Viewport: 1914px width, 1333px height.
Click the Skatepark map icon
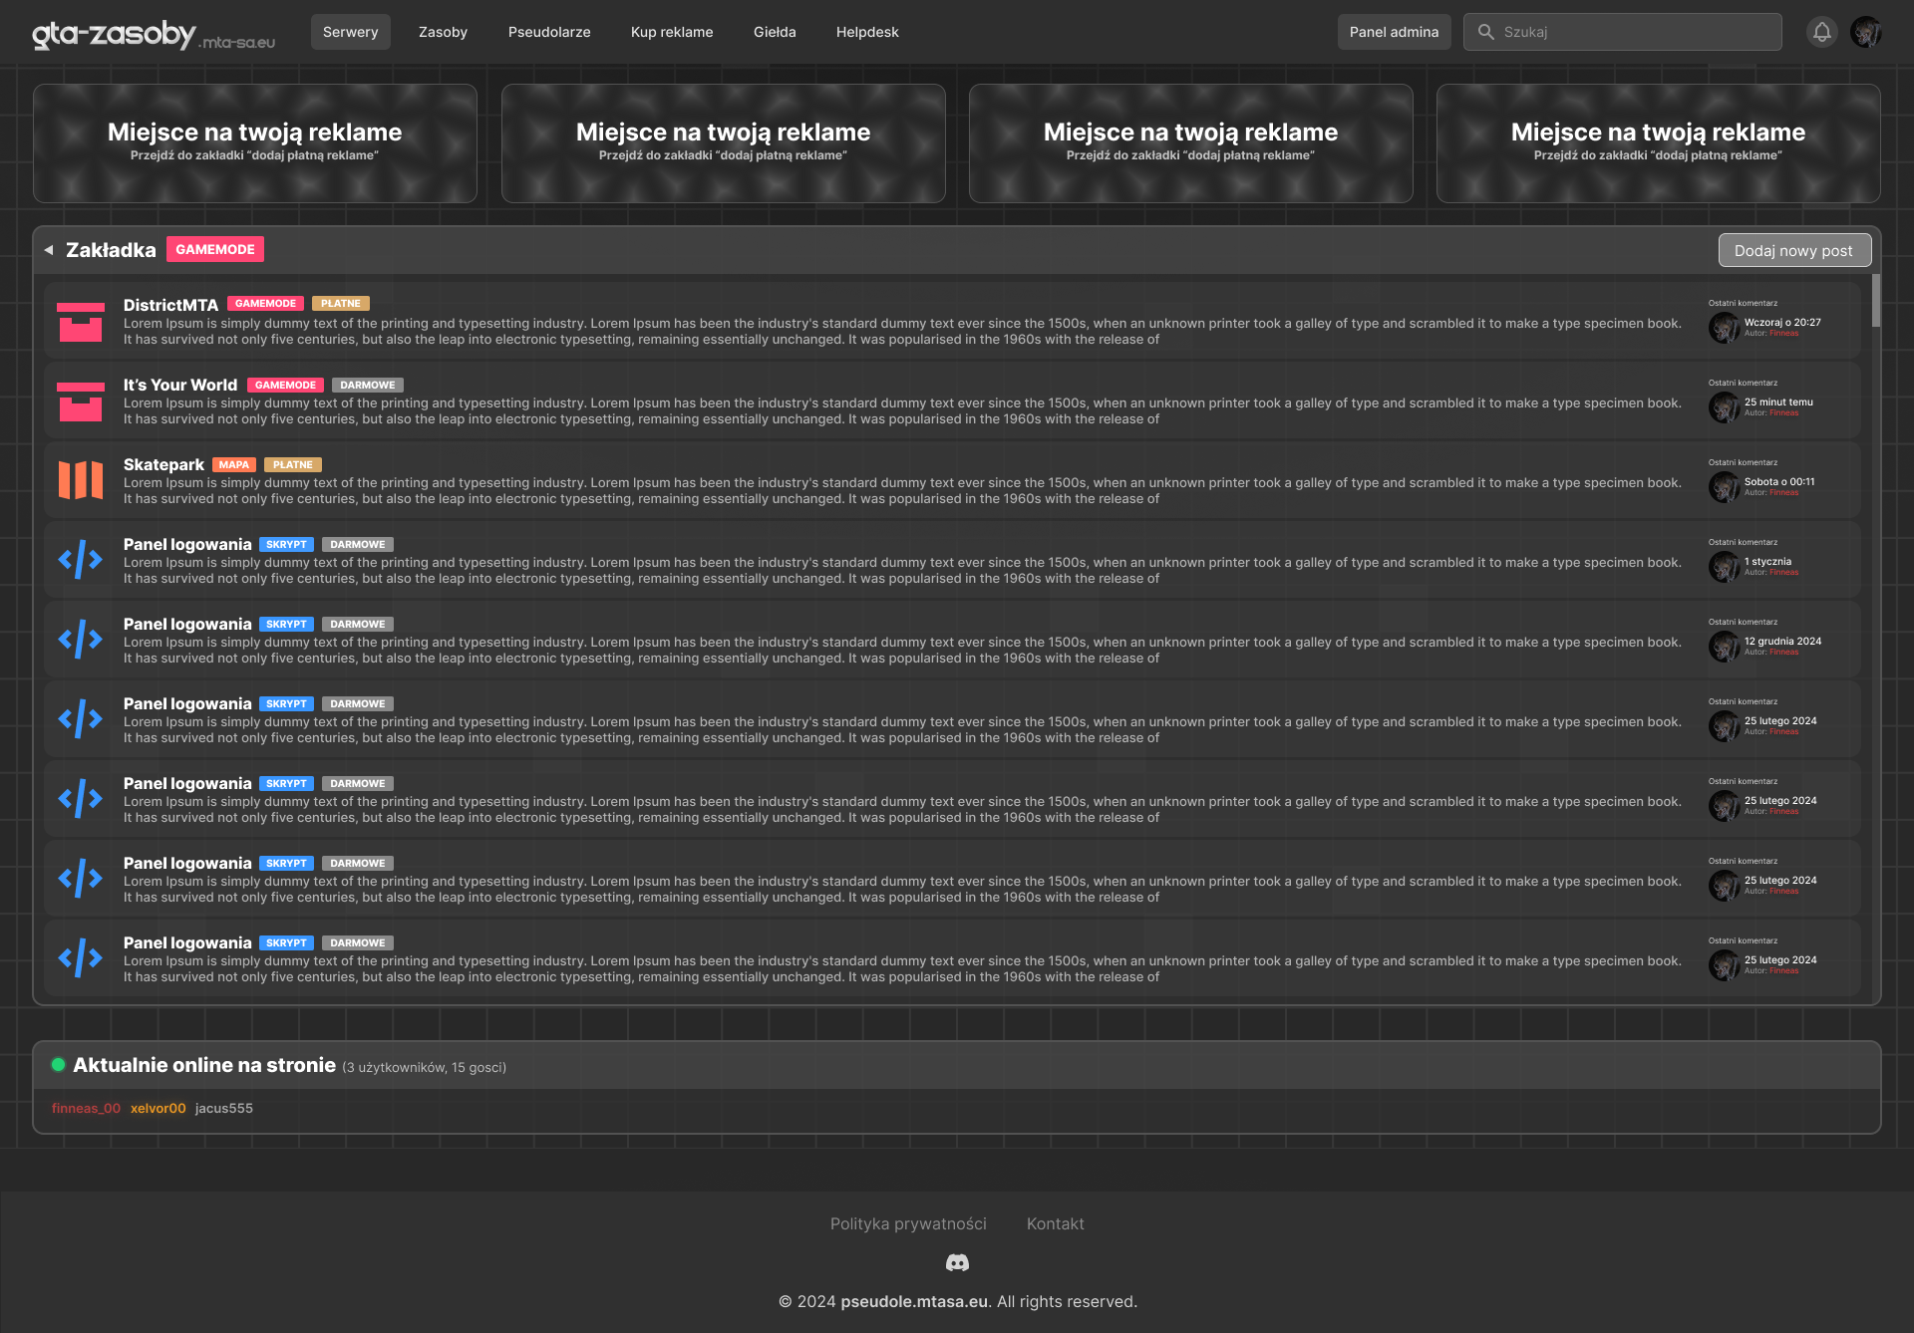(x=81, y=480)
